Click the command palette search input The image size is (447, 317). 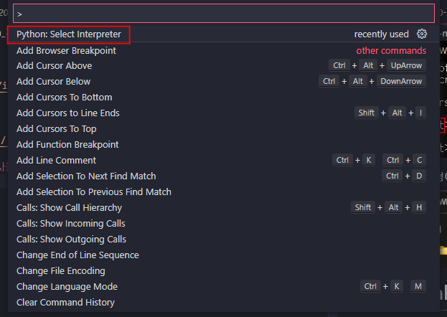click(223, 14)
